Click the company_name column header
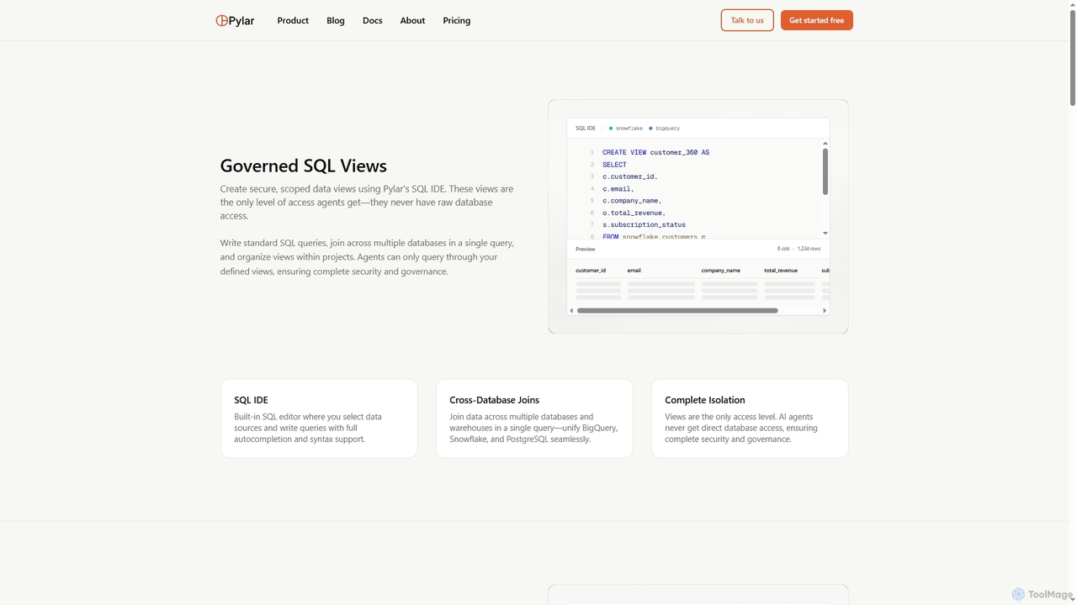Screen dimensions: 1077x605 pyautogui.click(x=721, y=271)
